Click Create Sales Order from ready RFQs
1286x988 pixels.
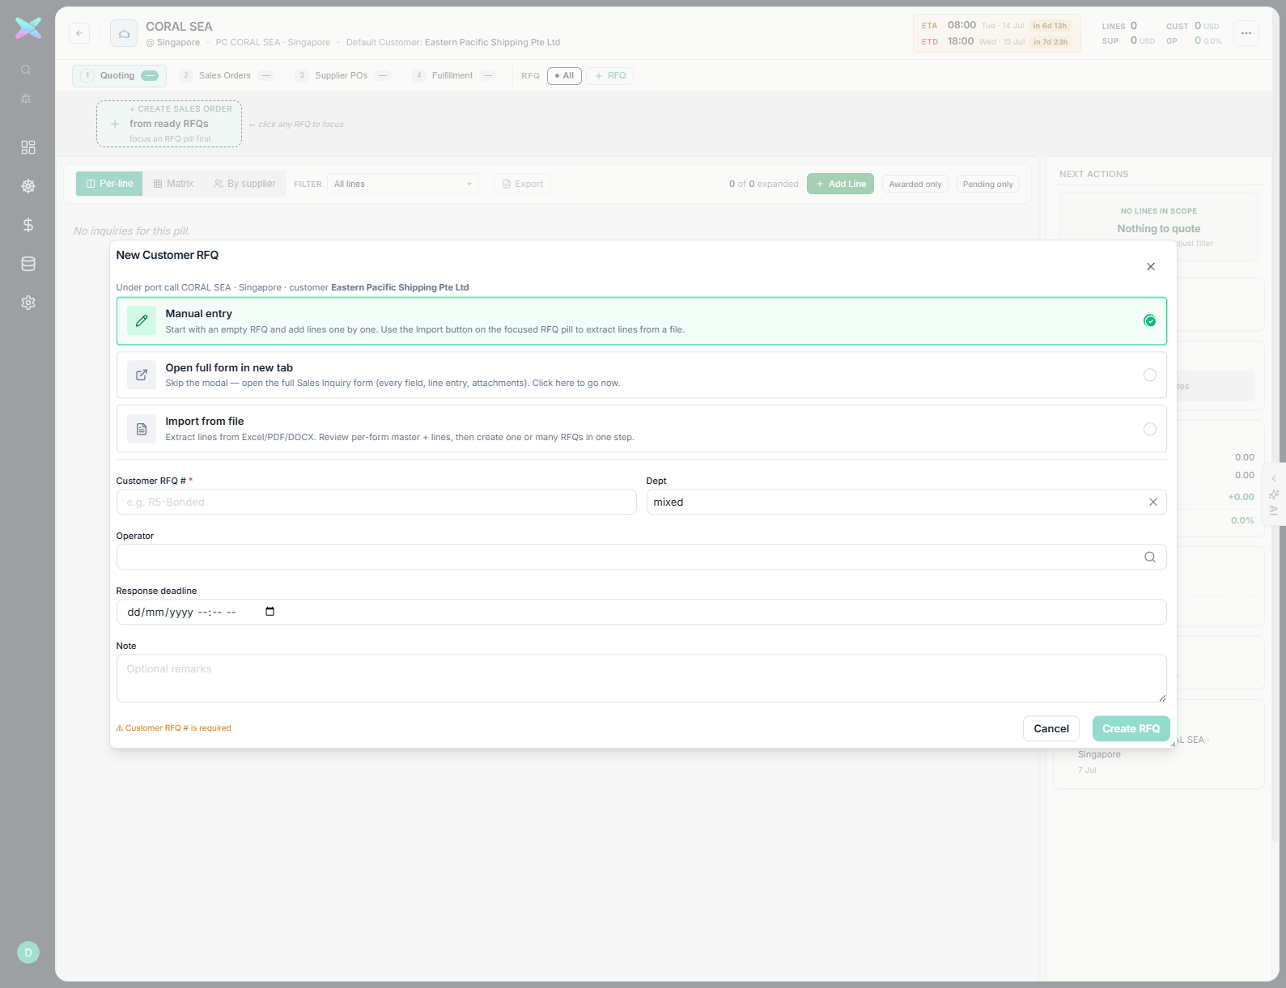point(169,124)
